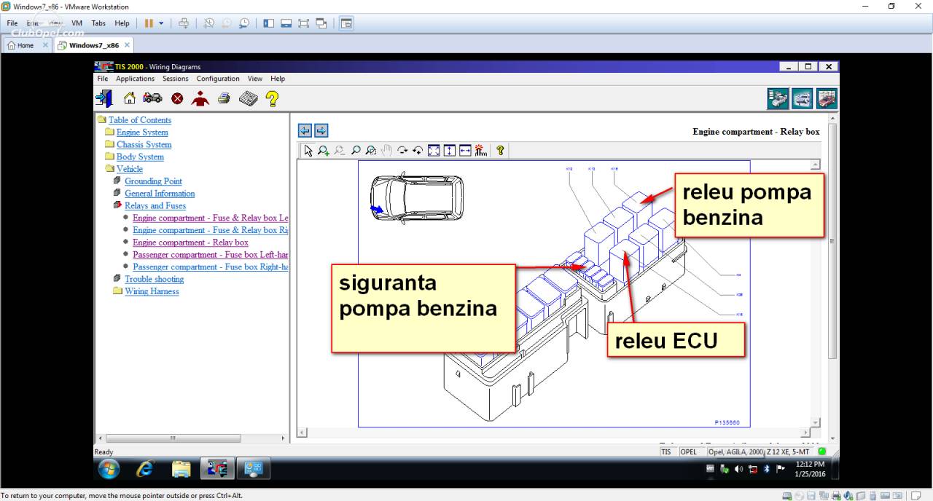Expand the Body System folder
This screenshot has width=933, height=501.
(140, 157)
